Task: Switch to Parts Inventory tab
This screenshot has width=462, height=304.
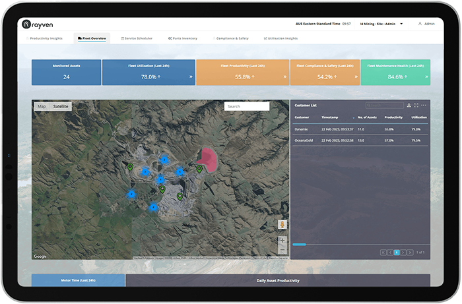Action: point(183,38)
